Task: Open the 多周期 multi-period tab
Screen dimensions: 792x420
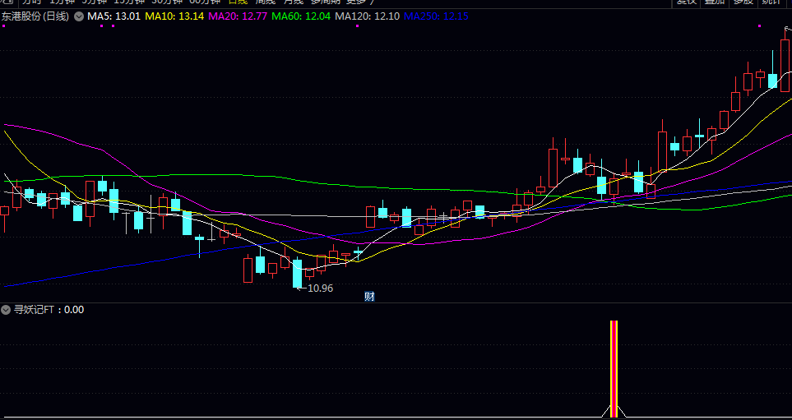Action: tap(327, 2)
